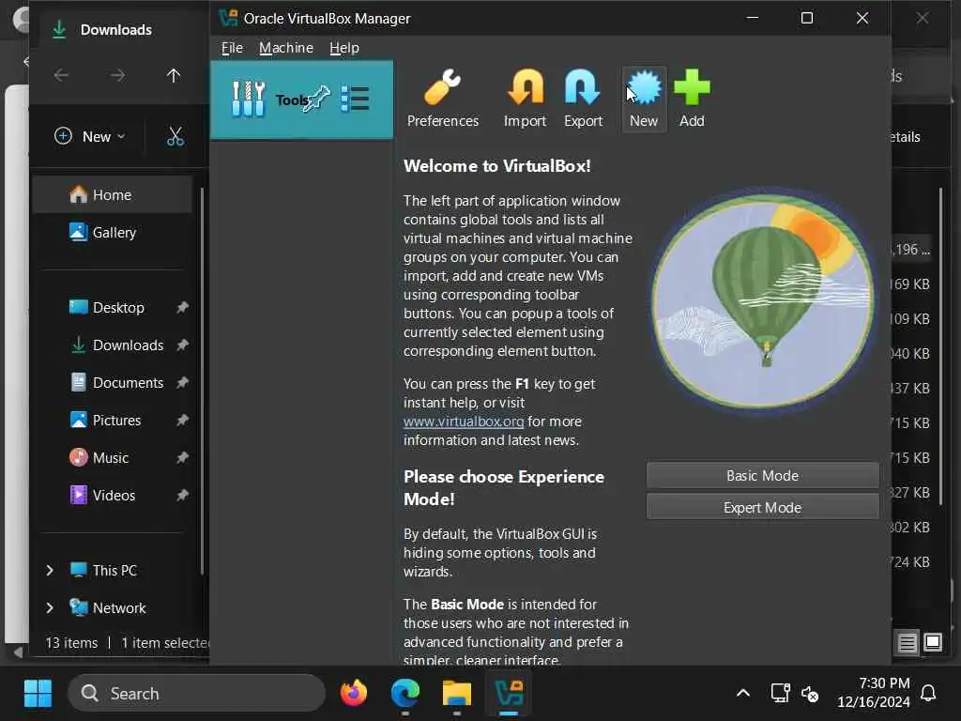Click the Cut scissors icon in File Explorer
The image size is (961, 721).
175,136
